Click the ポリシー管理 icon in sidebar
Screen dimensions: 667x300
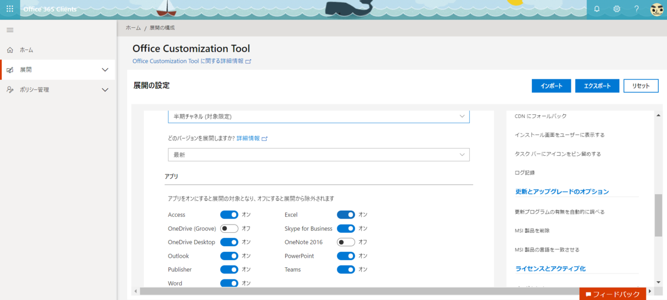point(10,89)
